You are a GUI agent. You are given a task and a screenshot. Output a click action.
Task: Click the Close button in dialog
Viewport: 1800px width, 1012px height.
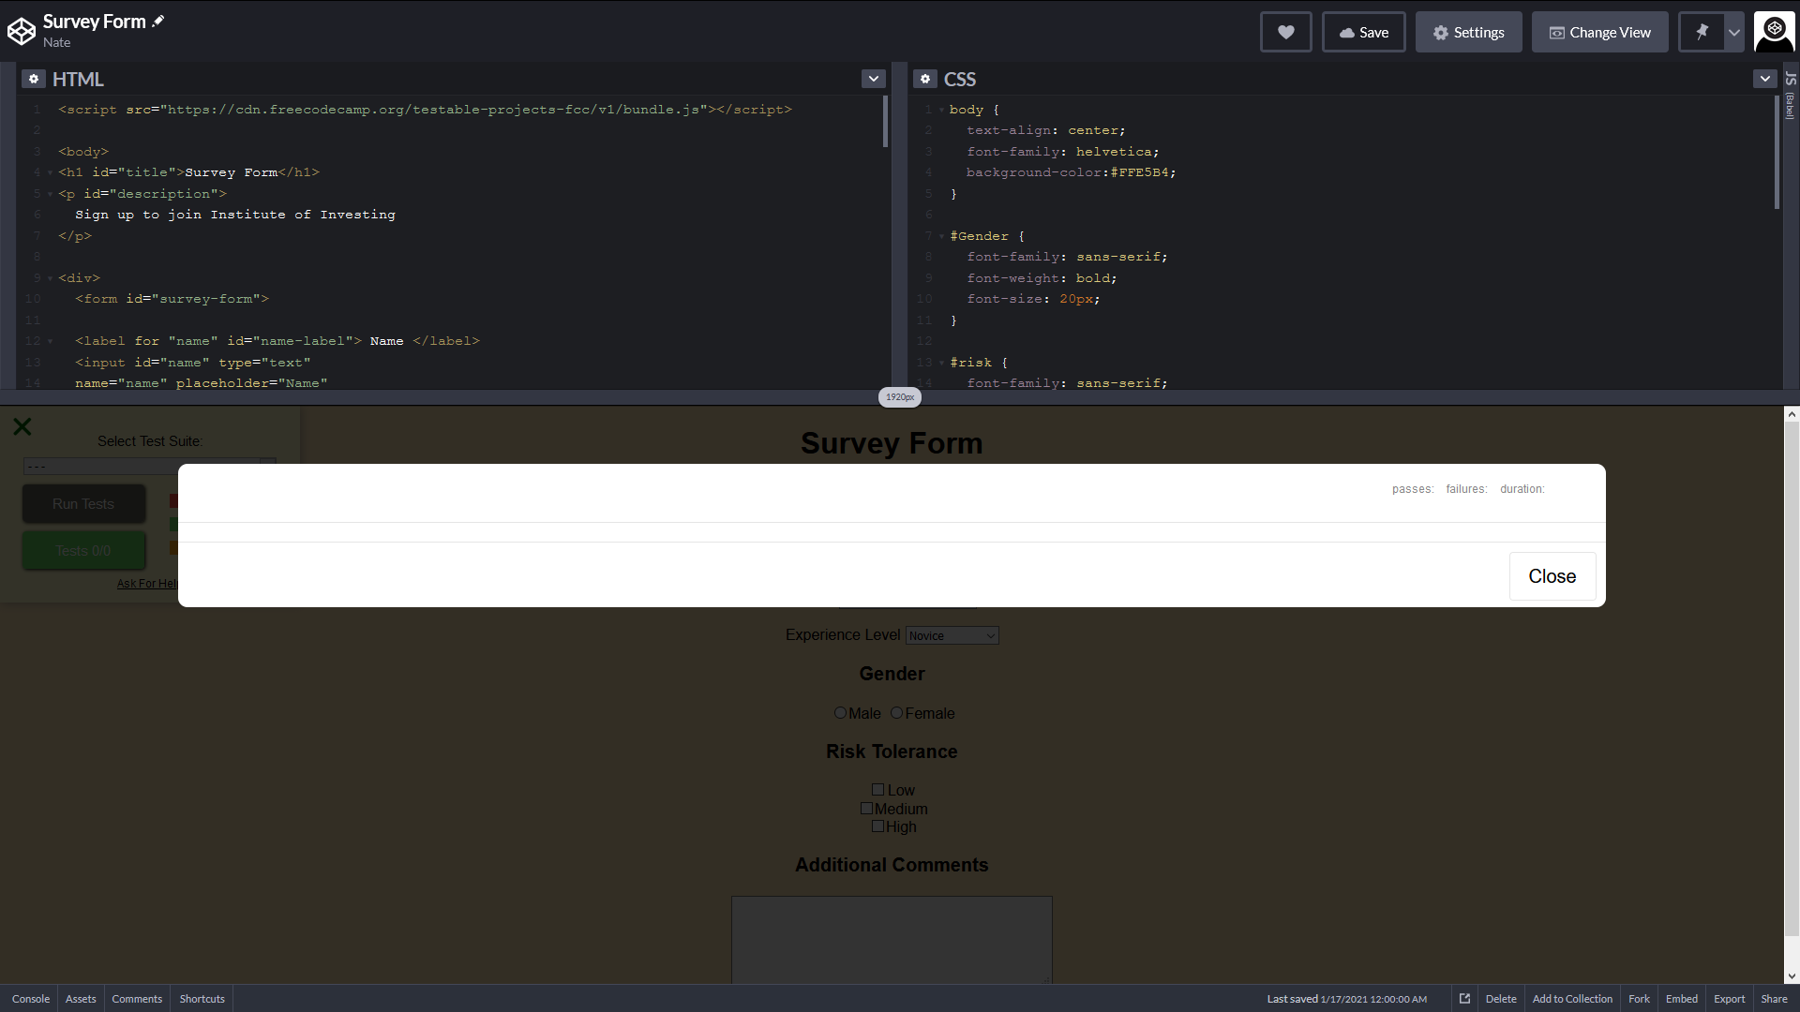pos(1552,576)
